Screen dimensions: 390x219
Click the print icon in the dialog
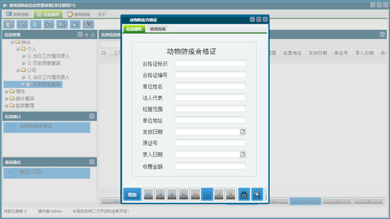pos(244,194)
